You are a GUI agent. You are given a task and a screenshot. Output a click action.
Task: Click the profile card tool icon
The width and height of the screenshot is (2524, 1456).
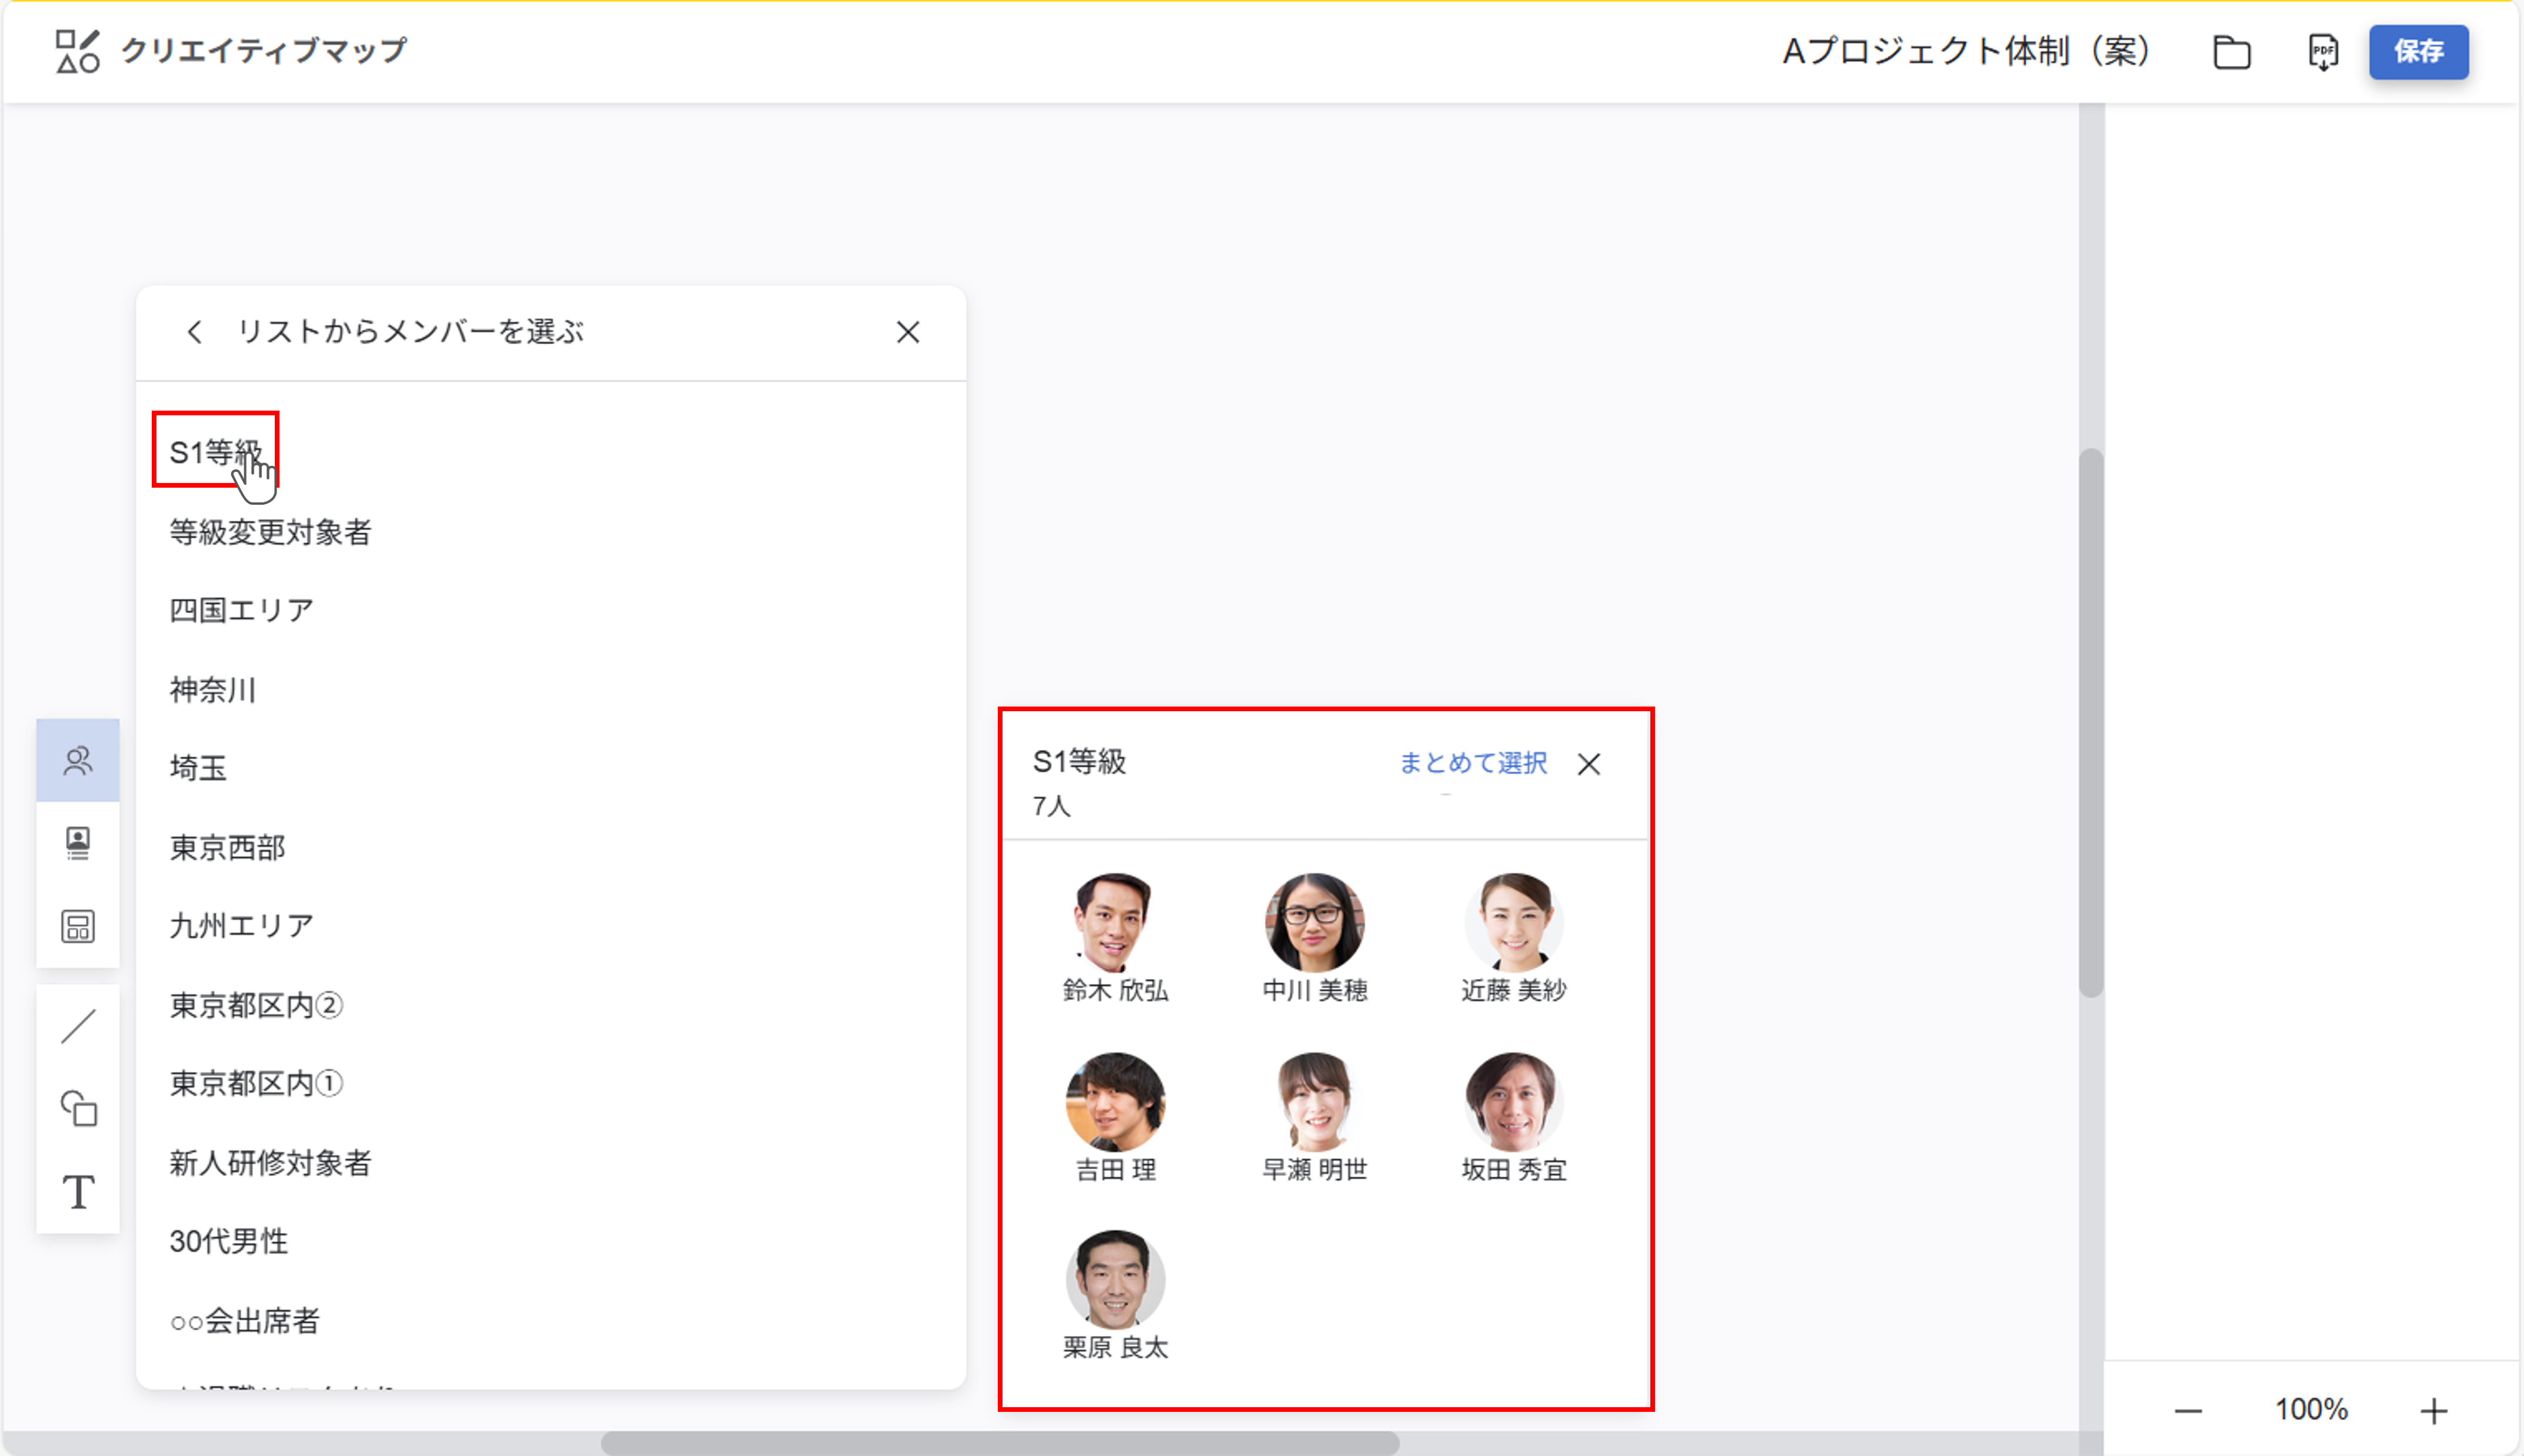(78, 843)
